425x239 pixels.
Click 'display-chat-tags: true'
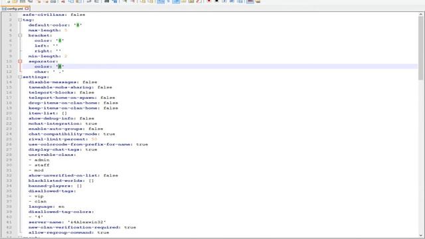pos(62,149)
